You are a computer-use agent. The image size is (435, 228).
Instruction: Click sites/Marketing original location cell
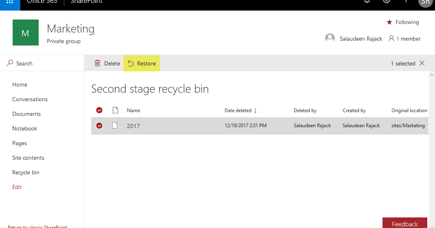(408, 126)
